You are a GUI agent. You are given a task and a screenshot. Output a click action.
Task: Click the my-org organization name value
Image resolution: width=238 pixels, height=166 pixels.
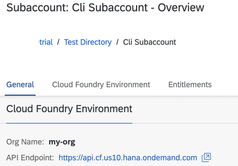62,142
